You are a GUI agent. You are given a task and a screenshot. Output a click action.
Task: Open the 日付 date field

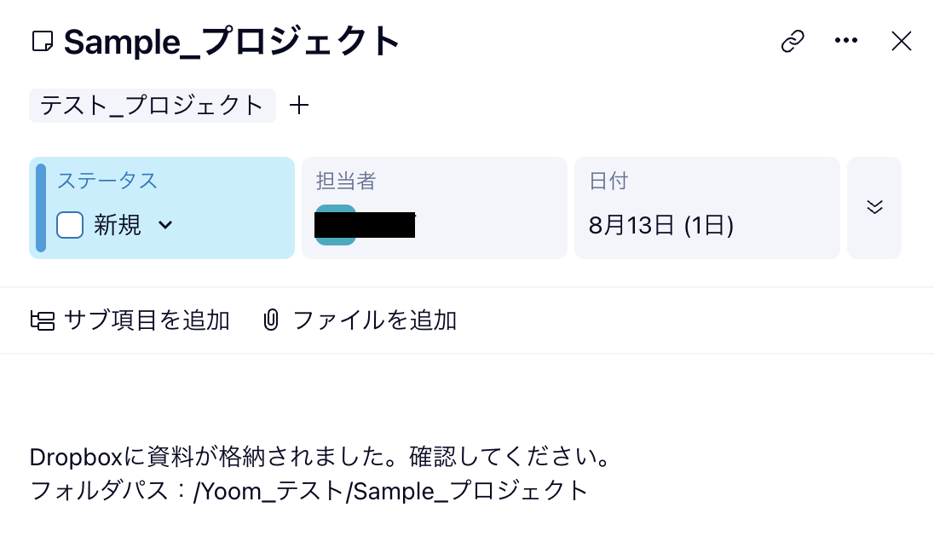pos(706,207)
